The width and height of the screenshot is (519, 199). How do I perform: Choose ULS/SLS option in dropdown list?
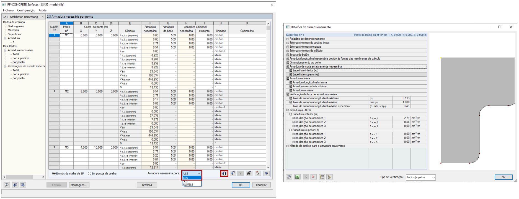pyautogui.click(x=192, y=184)
